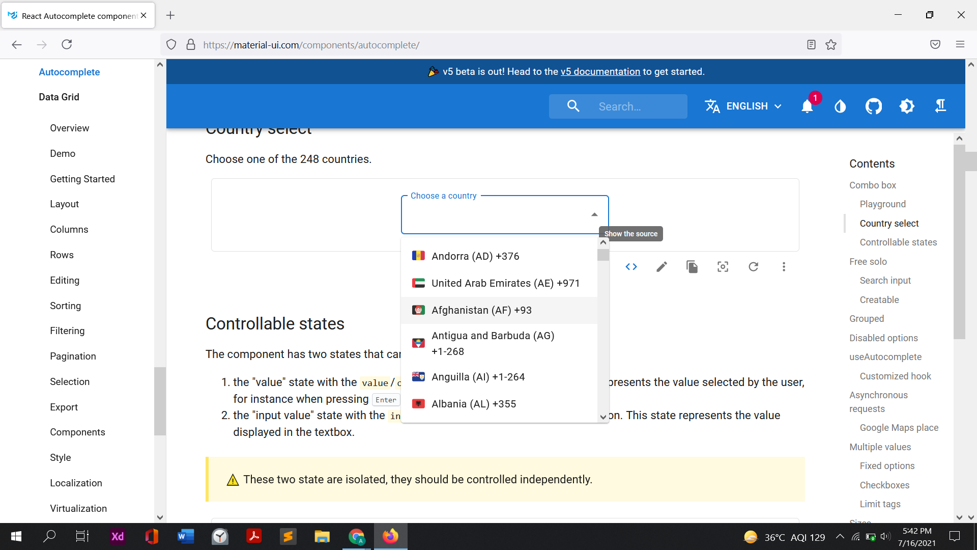This screenshot has width=977, height=550.
Task: Edit the demo in CodeSandbox pencil icon
Action: click(x=662, y=266)
